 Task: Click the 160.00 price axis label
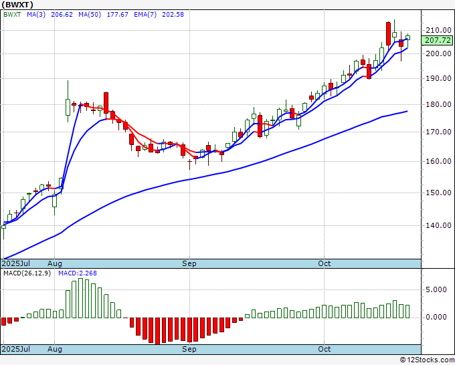coord(438,161)
